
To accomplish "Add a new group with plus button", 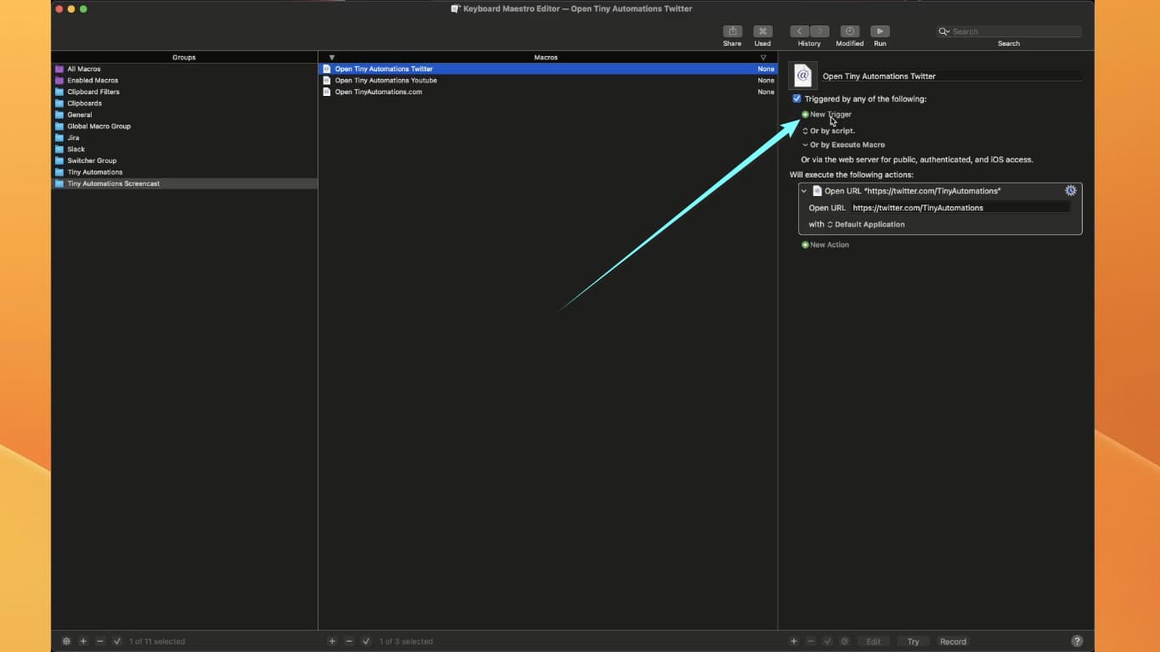I will pyautogui.click(x=83, y=641).
